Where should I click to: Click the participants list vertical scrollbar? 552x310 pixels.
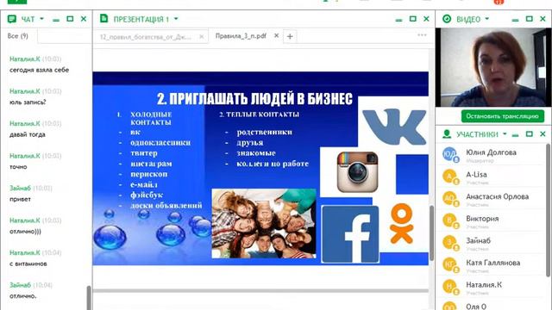[549, 210]
